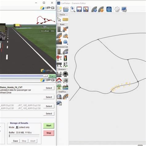Click the bottom Select button above Storage of Results
This screenshot has height=146, width=146.
coord(49,114)
